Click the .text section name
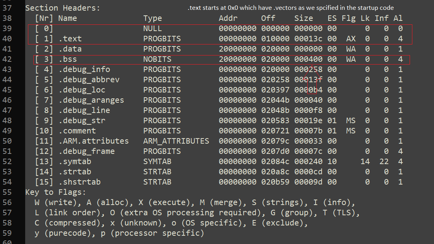 coord(70,39)
